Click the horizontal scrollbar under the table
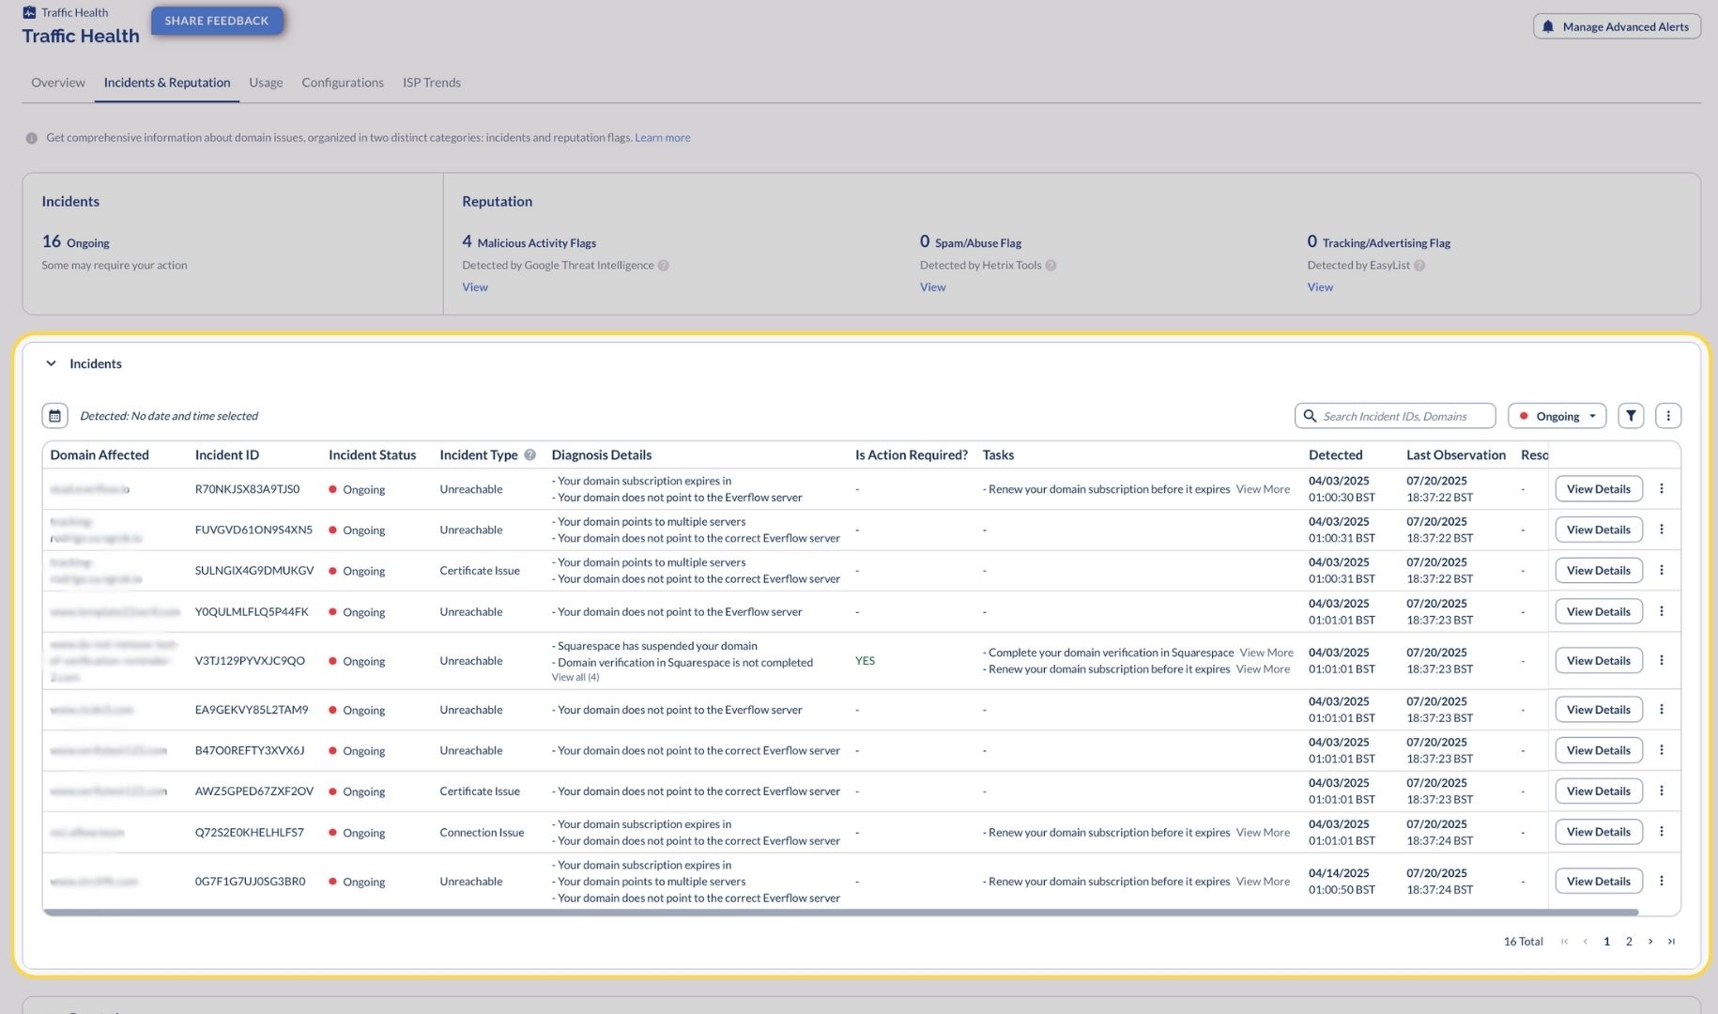 [x=840, y=913]
